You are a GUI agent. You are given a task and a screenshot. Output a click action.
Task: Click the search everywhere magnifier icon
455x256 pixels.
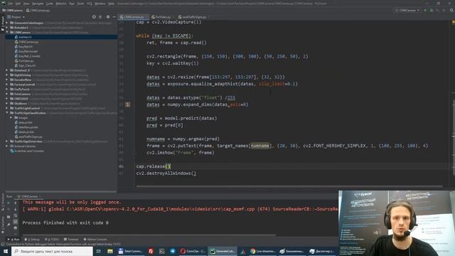click(x=451, y=10)
